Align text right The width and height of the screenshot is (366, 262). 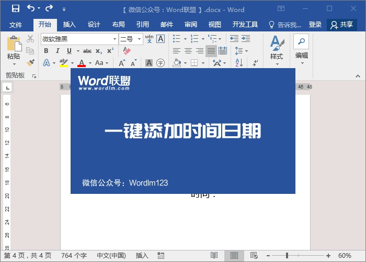click(200, 51)
